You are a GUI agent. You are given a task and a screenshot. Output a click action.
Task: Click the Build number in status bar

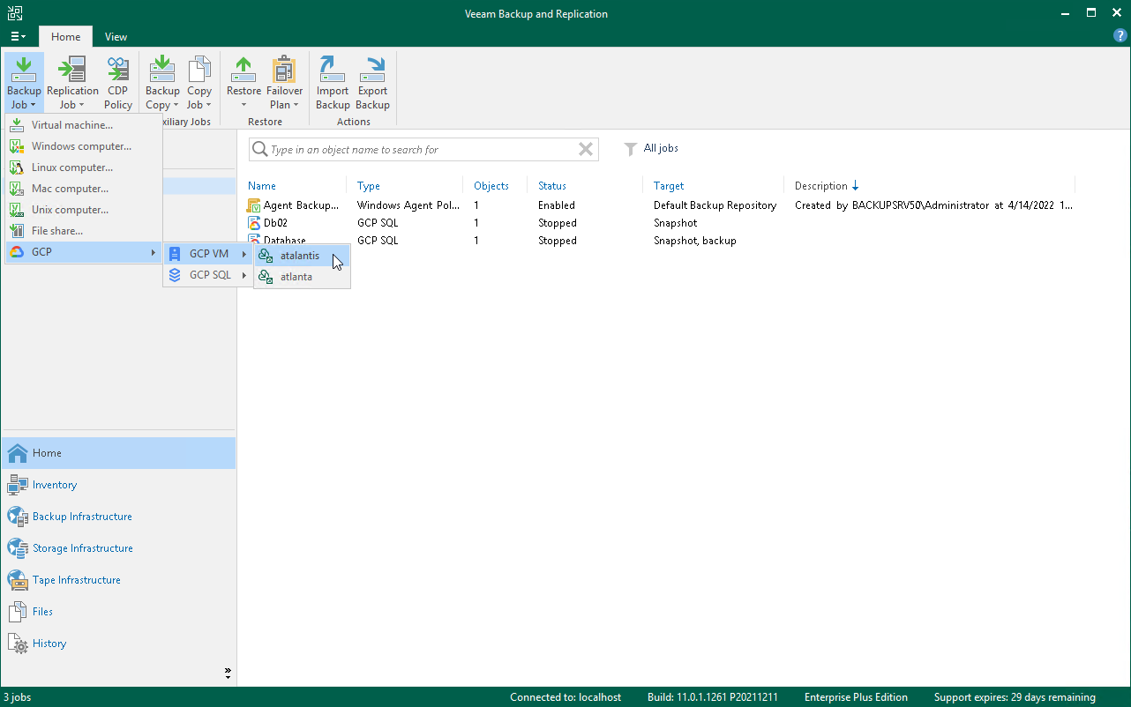click(713, 697)
